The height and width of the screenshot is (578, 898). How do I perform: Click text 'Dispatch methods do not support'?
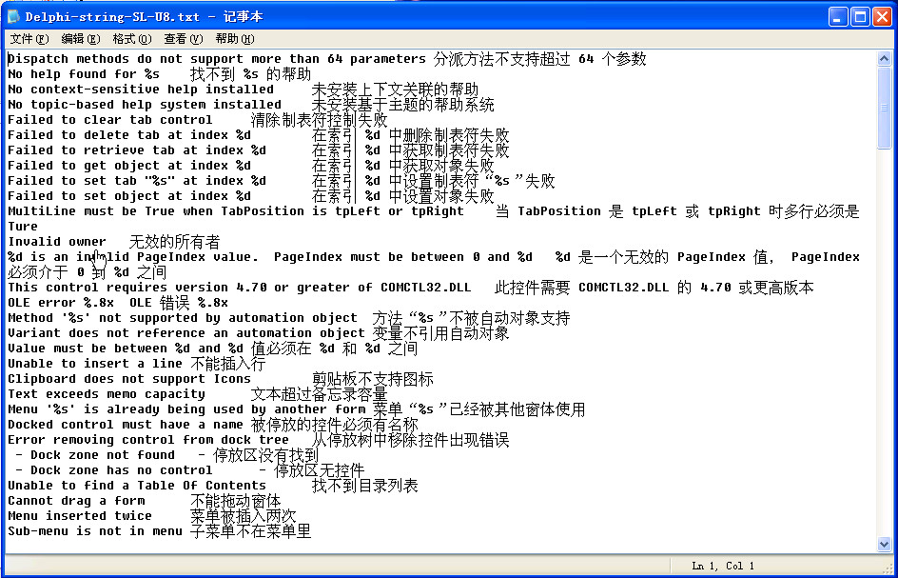[x=126, y=59]
